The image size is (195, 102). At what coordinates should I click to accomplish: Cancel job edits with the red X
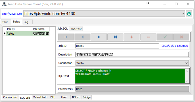181,37
